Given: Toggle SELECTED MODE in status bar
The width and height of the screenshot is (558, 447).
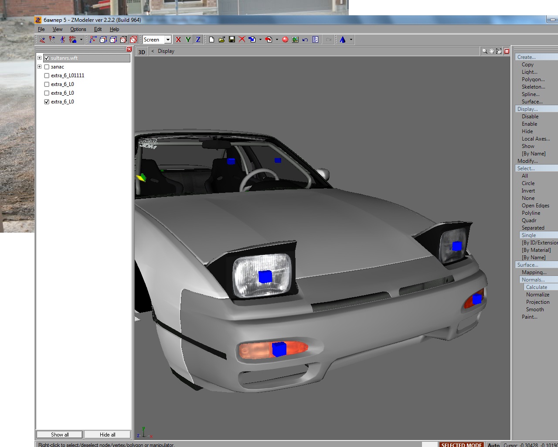Looking at the screenshot, I should click(x=461, y=444).
